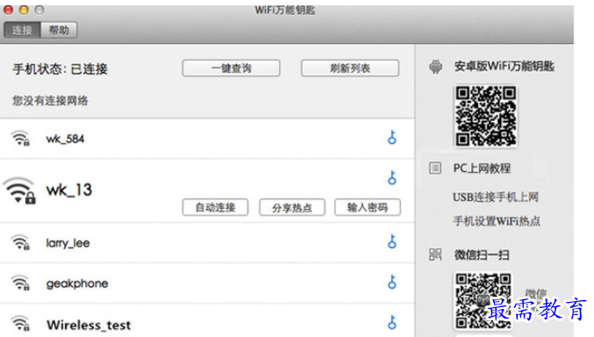The image size is (594, 337).
Task: Click the 微信扫一扫 heading
Action: (x=482, y=255)
